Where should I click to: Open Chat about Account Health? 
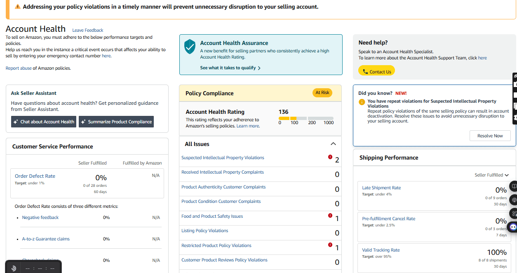[x=44, y=122]
